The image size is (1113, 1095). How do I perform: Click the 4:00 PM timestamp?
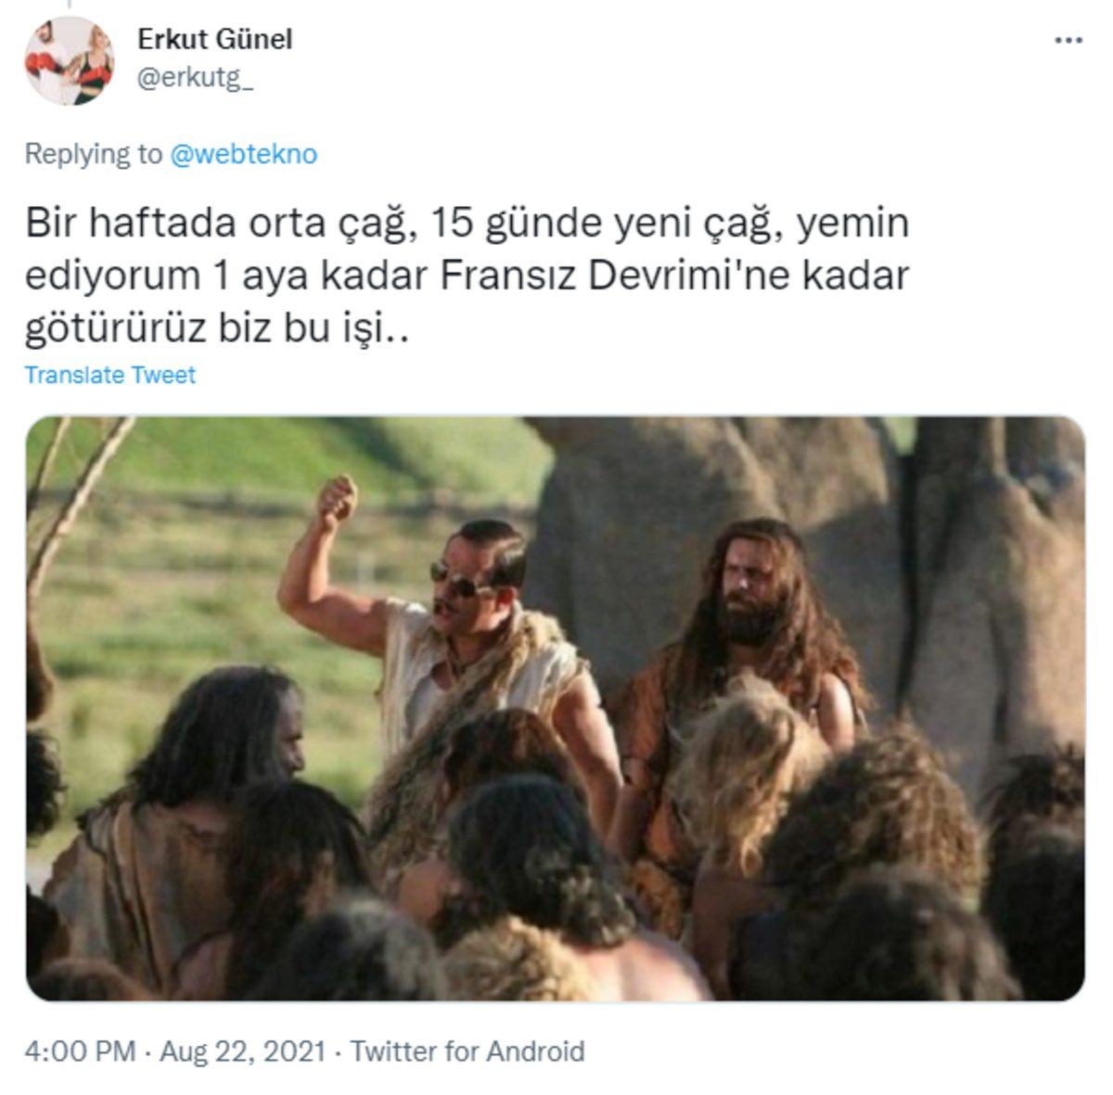[80, 1051]
